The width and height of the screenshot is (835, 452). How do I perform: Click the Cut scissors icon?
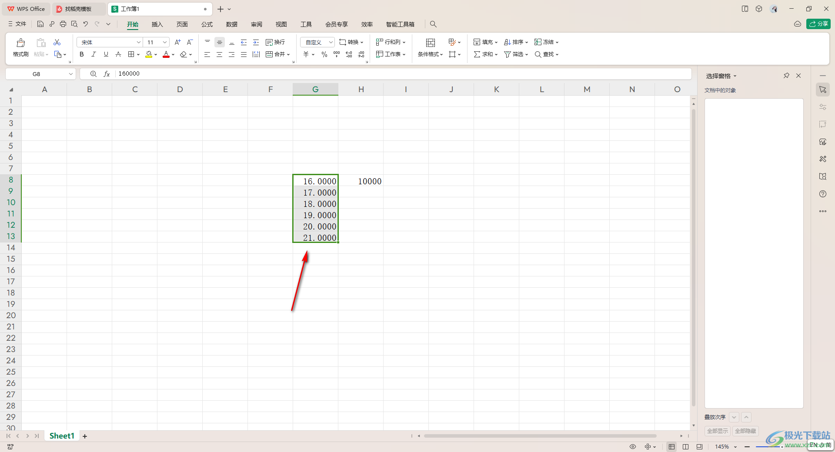tap(57, 42)
